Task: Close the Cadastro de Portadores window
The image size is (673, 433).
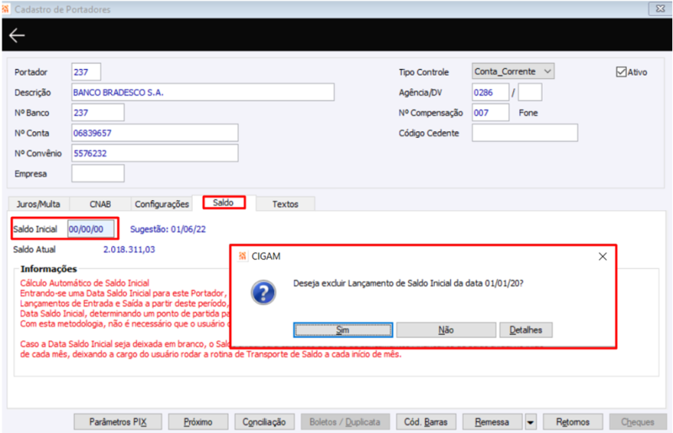Action: coord(660,8)
